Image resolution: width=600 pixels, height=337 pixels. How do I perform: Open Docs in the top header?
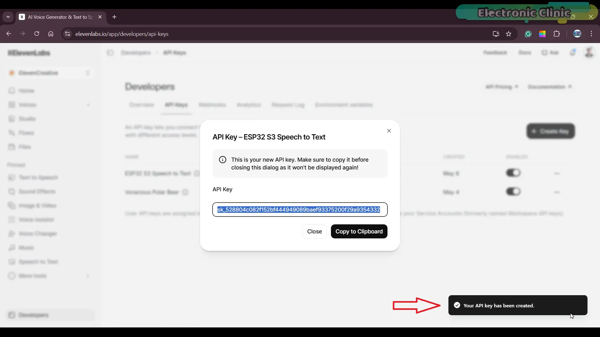(525, 52)
